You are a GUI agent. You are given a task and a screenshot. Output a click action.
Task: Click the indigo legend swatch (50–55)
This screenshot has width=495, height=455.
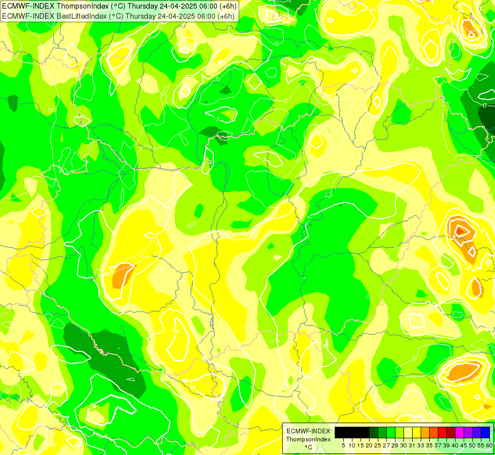477,432
